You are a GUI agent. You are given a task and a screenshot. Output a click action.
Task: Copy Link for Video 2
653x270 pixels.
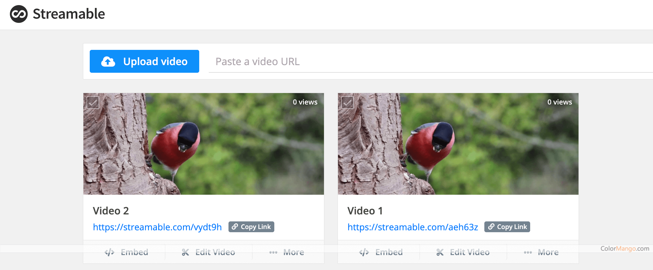coord(251,227)
